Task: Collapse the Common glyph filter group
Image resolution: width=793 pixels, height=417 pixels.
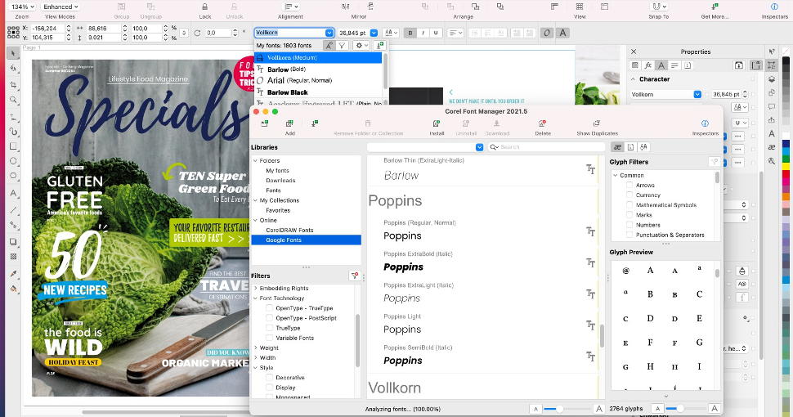Action: coord(616,175)
